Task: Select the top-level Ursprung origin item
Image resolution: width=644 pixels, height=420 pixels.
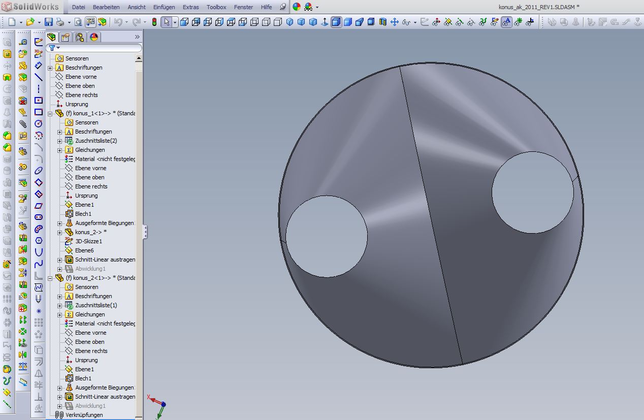Action: [x=77, y=104]
